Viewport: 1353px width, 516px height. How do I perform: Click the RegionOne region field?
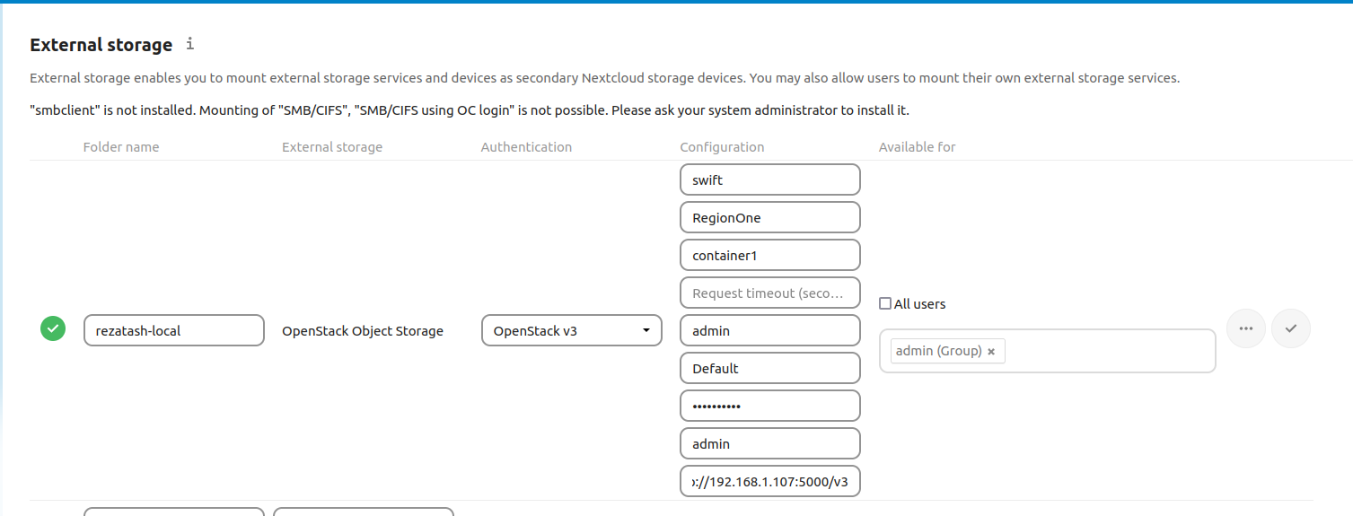(x=769, y=217)
